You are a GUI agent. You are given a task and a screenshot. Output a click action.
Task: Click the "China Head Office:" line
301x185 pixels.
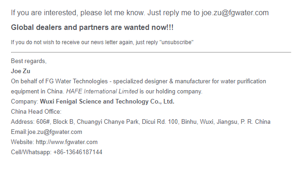pos(36,112)
